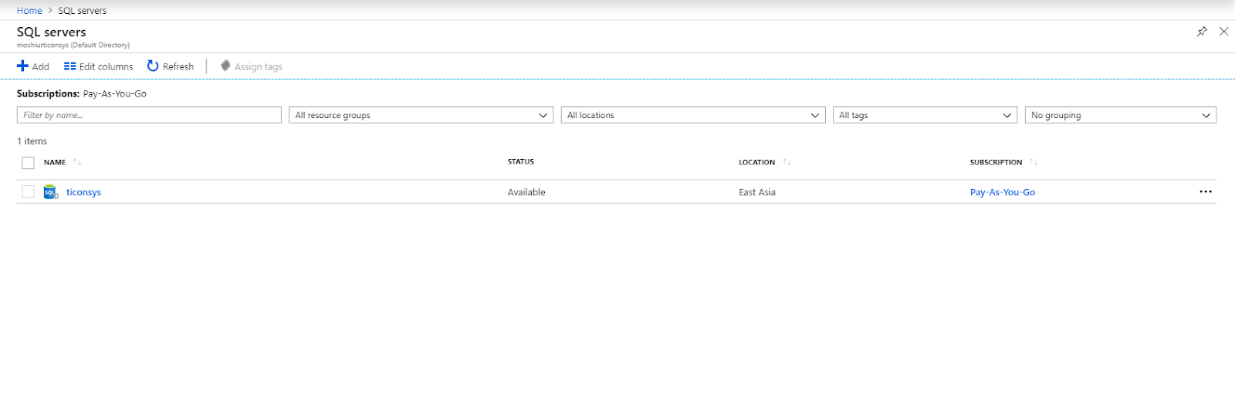Expand the All tags dropdown
This screenshot has height=399, width=1235.
pos(925,115)
